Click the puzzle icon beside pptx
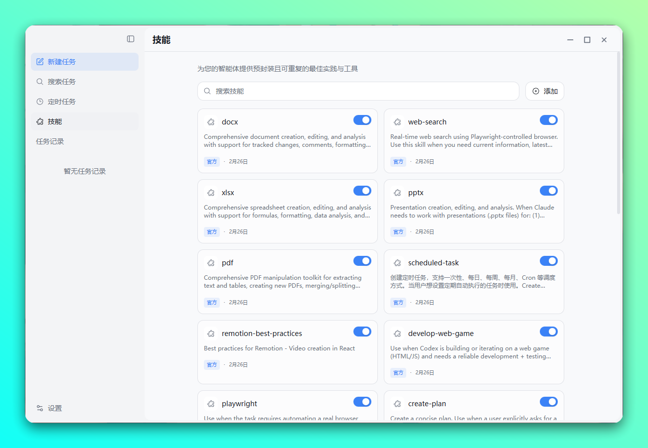This screenshot has height=448, width=648. [x=397, y=193]
